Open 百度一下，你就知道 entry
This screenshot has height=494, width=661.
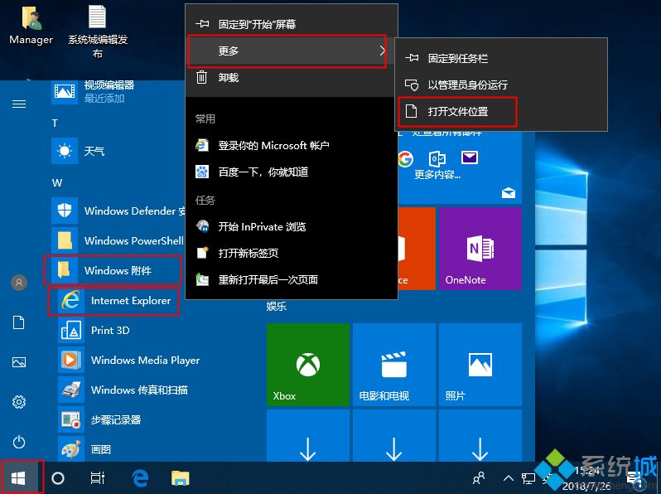(292, 172)
